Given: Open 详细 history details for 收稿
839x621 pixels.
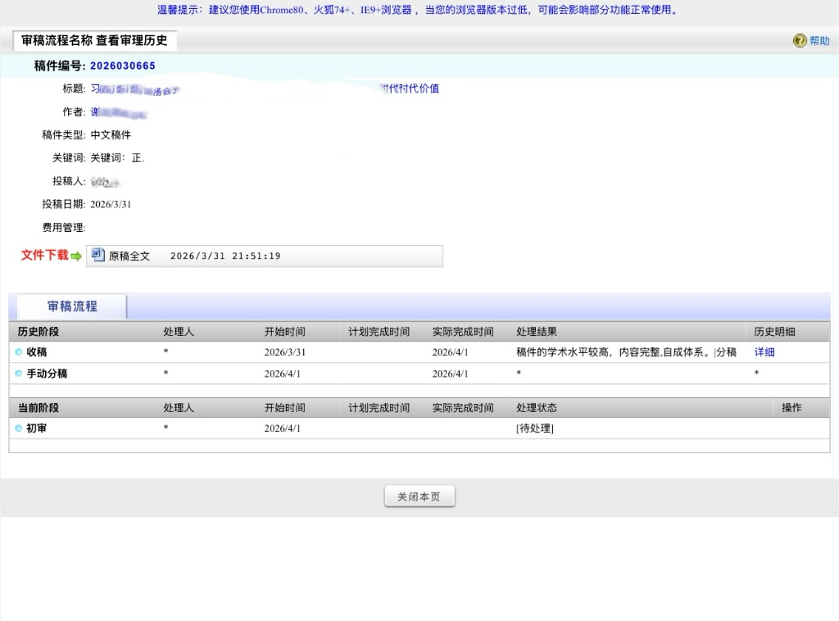Looking at the screenshot, I should coord(764,352).
